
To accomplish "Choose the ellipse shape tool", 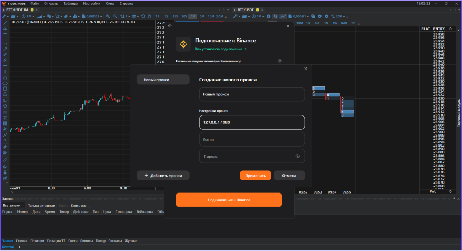I will (x=5, y=83).
